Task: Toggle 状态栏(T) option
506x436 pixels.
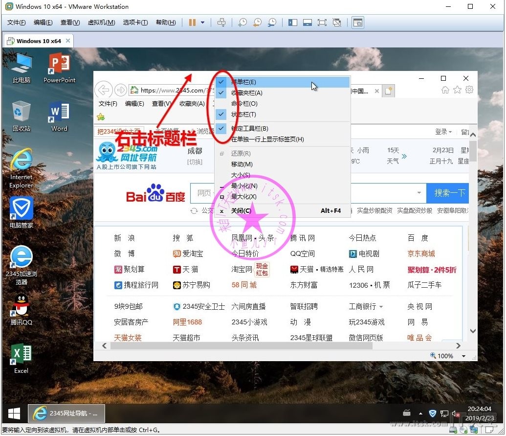Action: tap(283, 115)
